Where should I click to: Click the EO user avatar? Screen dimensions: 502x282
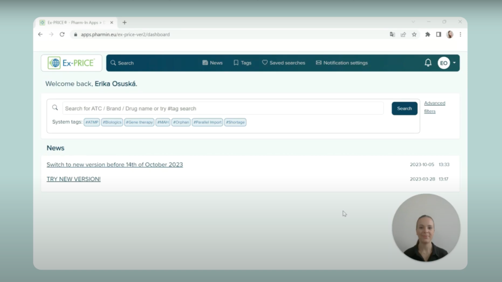[444, 63]
